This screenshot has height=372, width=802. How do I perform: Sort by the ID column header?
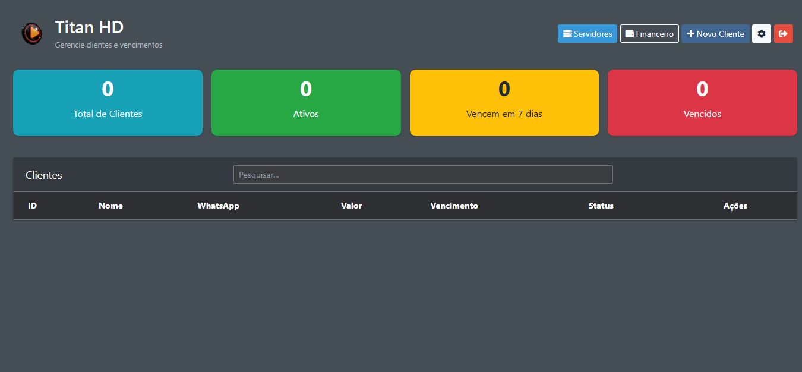pyautogui.click(x=33, y=206)
